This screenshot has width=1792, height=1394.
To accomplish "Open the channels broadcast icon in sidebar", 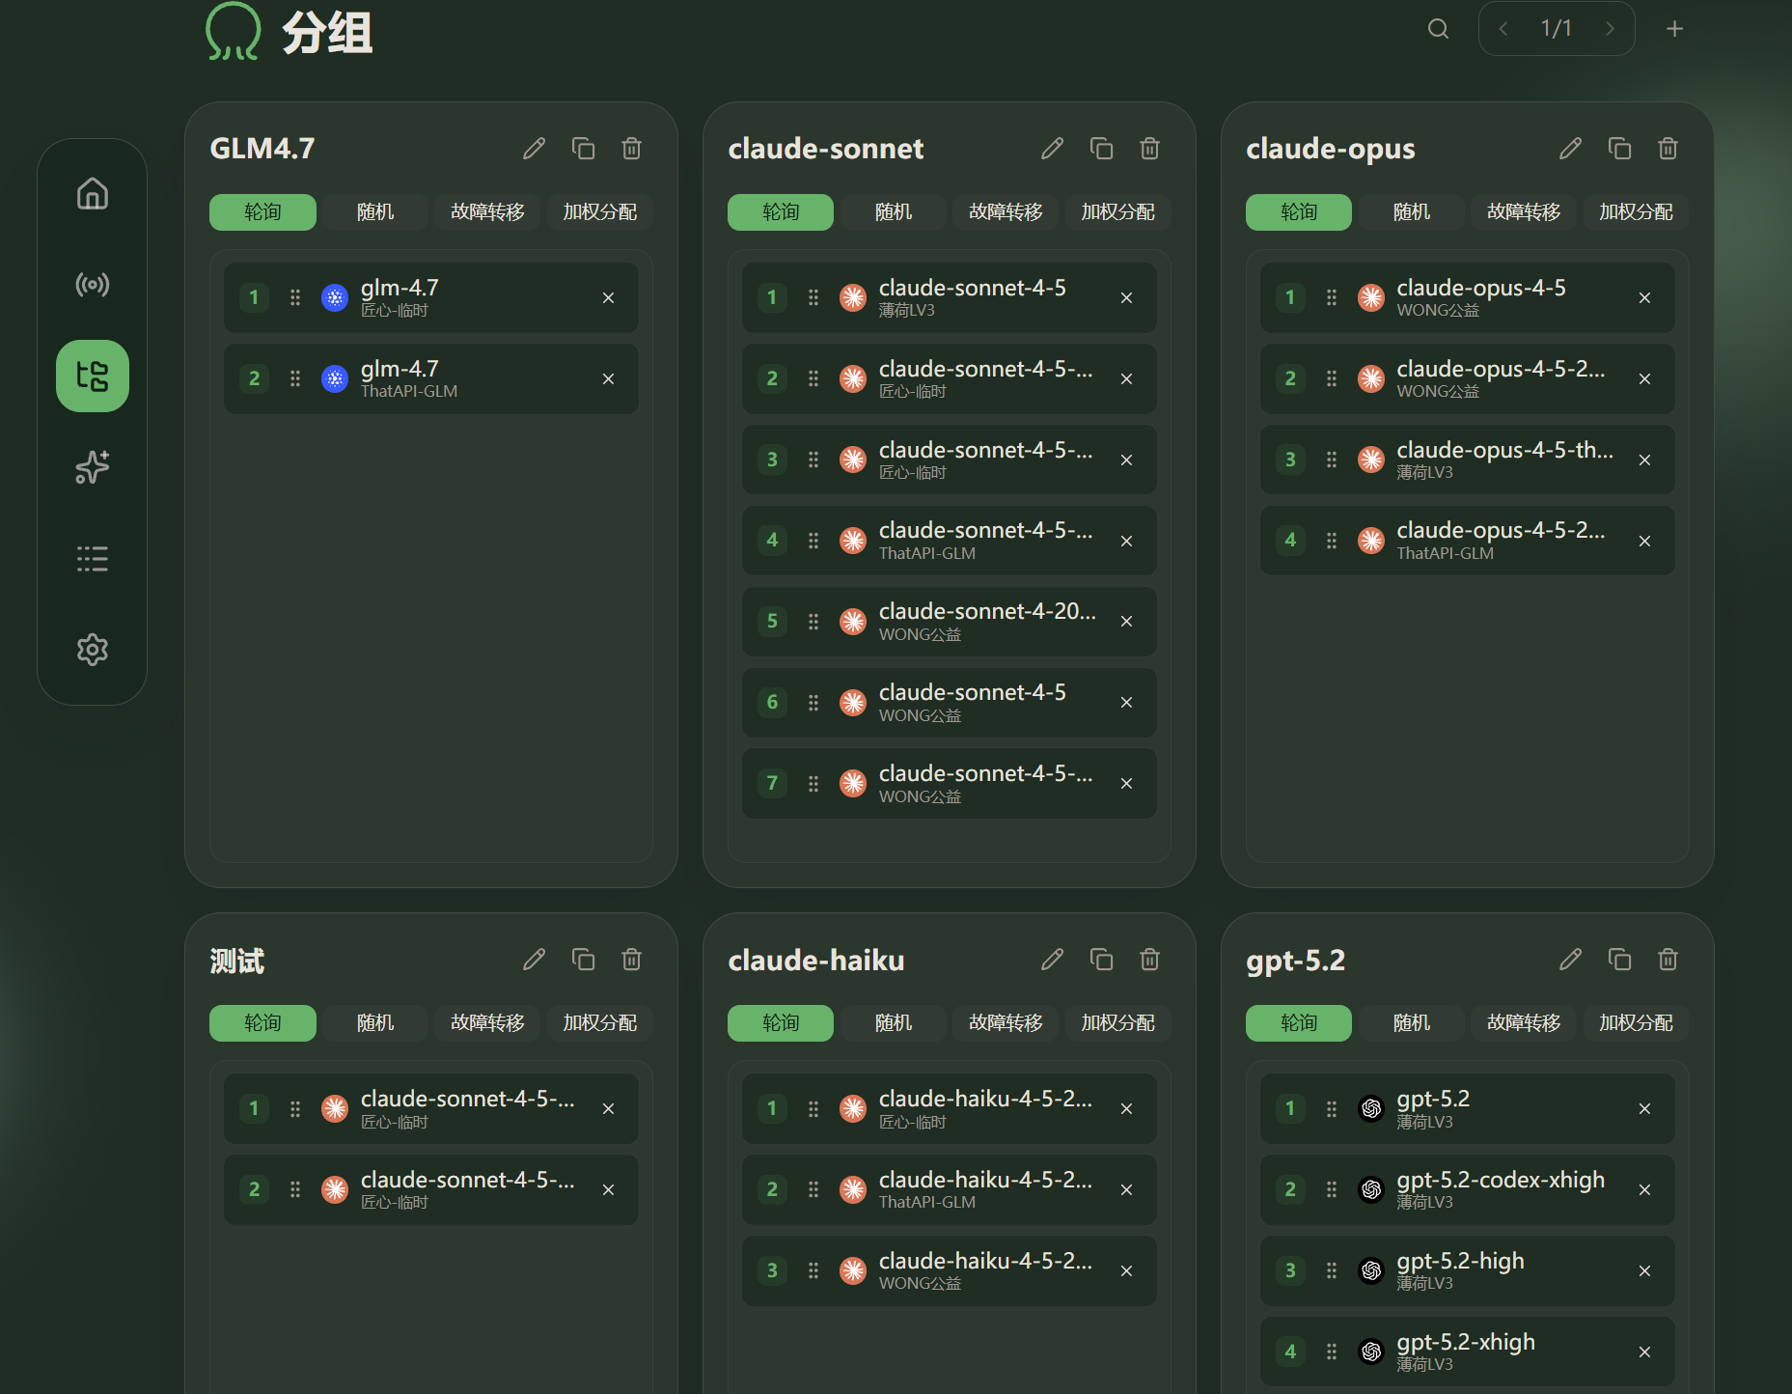I will click(93, 285).
